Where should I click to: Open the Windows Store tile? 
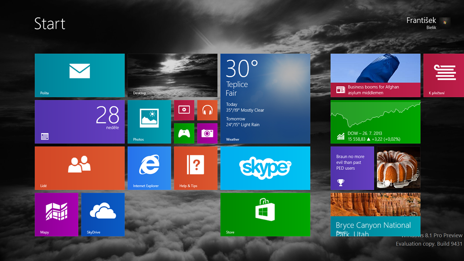click(x=265, y=214)
